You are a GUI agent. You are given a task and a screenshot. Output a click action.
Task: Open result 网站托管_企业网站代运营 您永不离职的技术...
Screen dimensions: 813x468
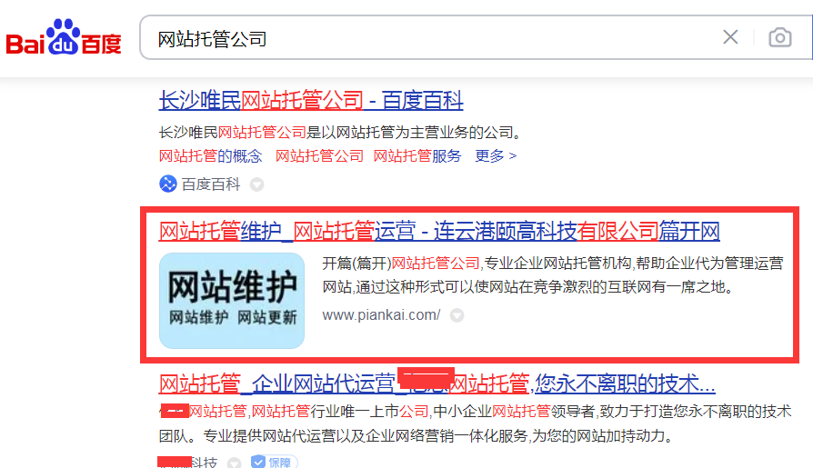pyautogui.click(x=437, y=384)
